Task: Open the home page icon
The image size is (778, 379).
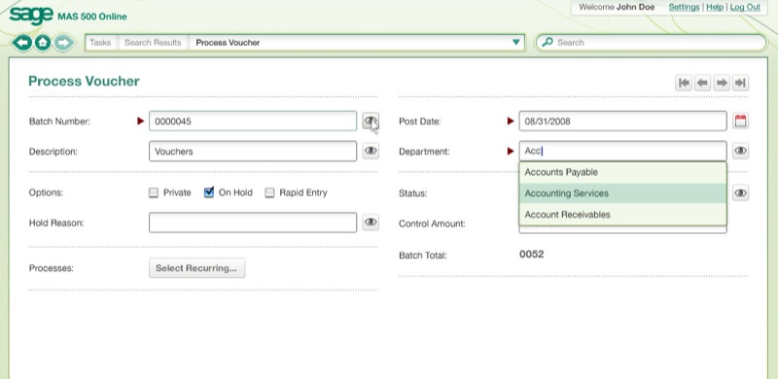Action: tap(43, 43)
